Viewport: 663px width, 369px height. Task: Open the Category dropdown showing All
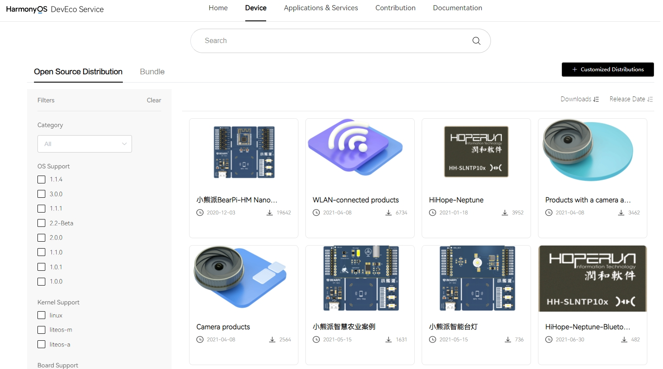[x=85, y=144]
